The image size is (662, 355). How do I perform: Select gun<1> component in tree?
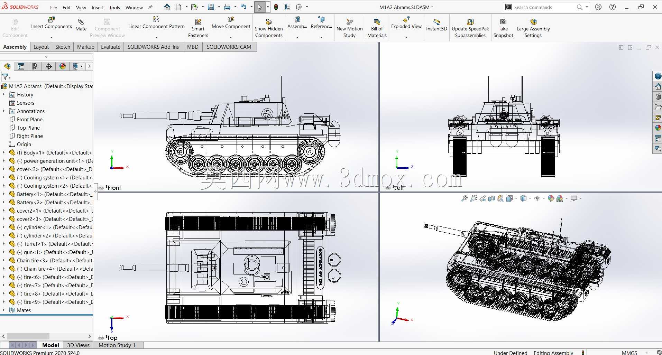pyautogui.click(x=52, y=252)
